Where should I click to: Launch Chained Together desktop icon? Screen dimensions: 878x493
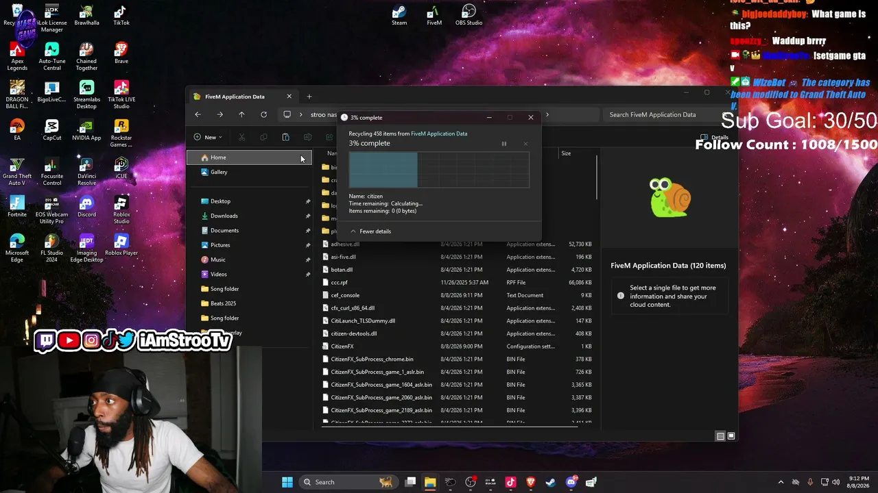click(86, 57)
